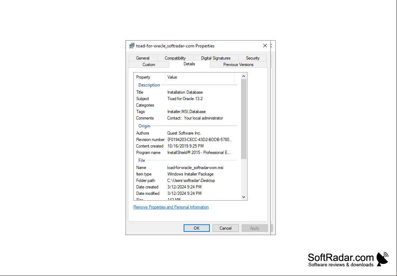Click the Subject property label

(142, 99)
